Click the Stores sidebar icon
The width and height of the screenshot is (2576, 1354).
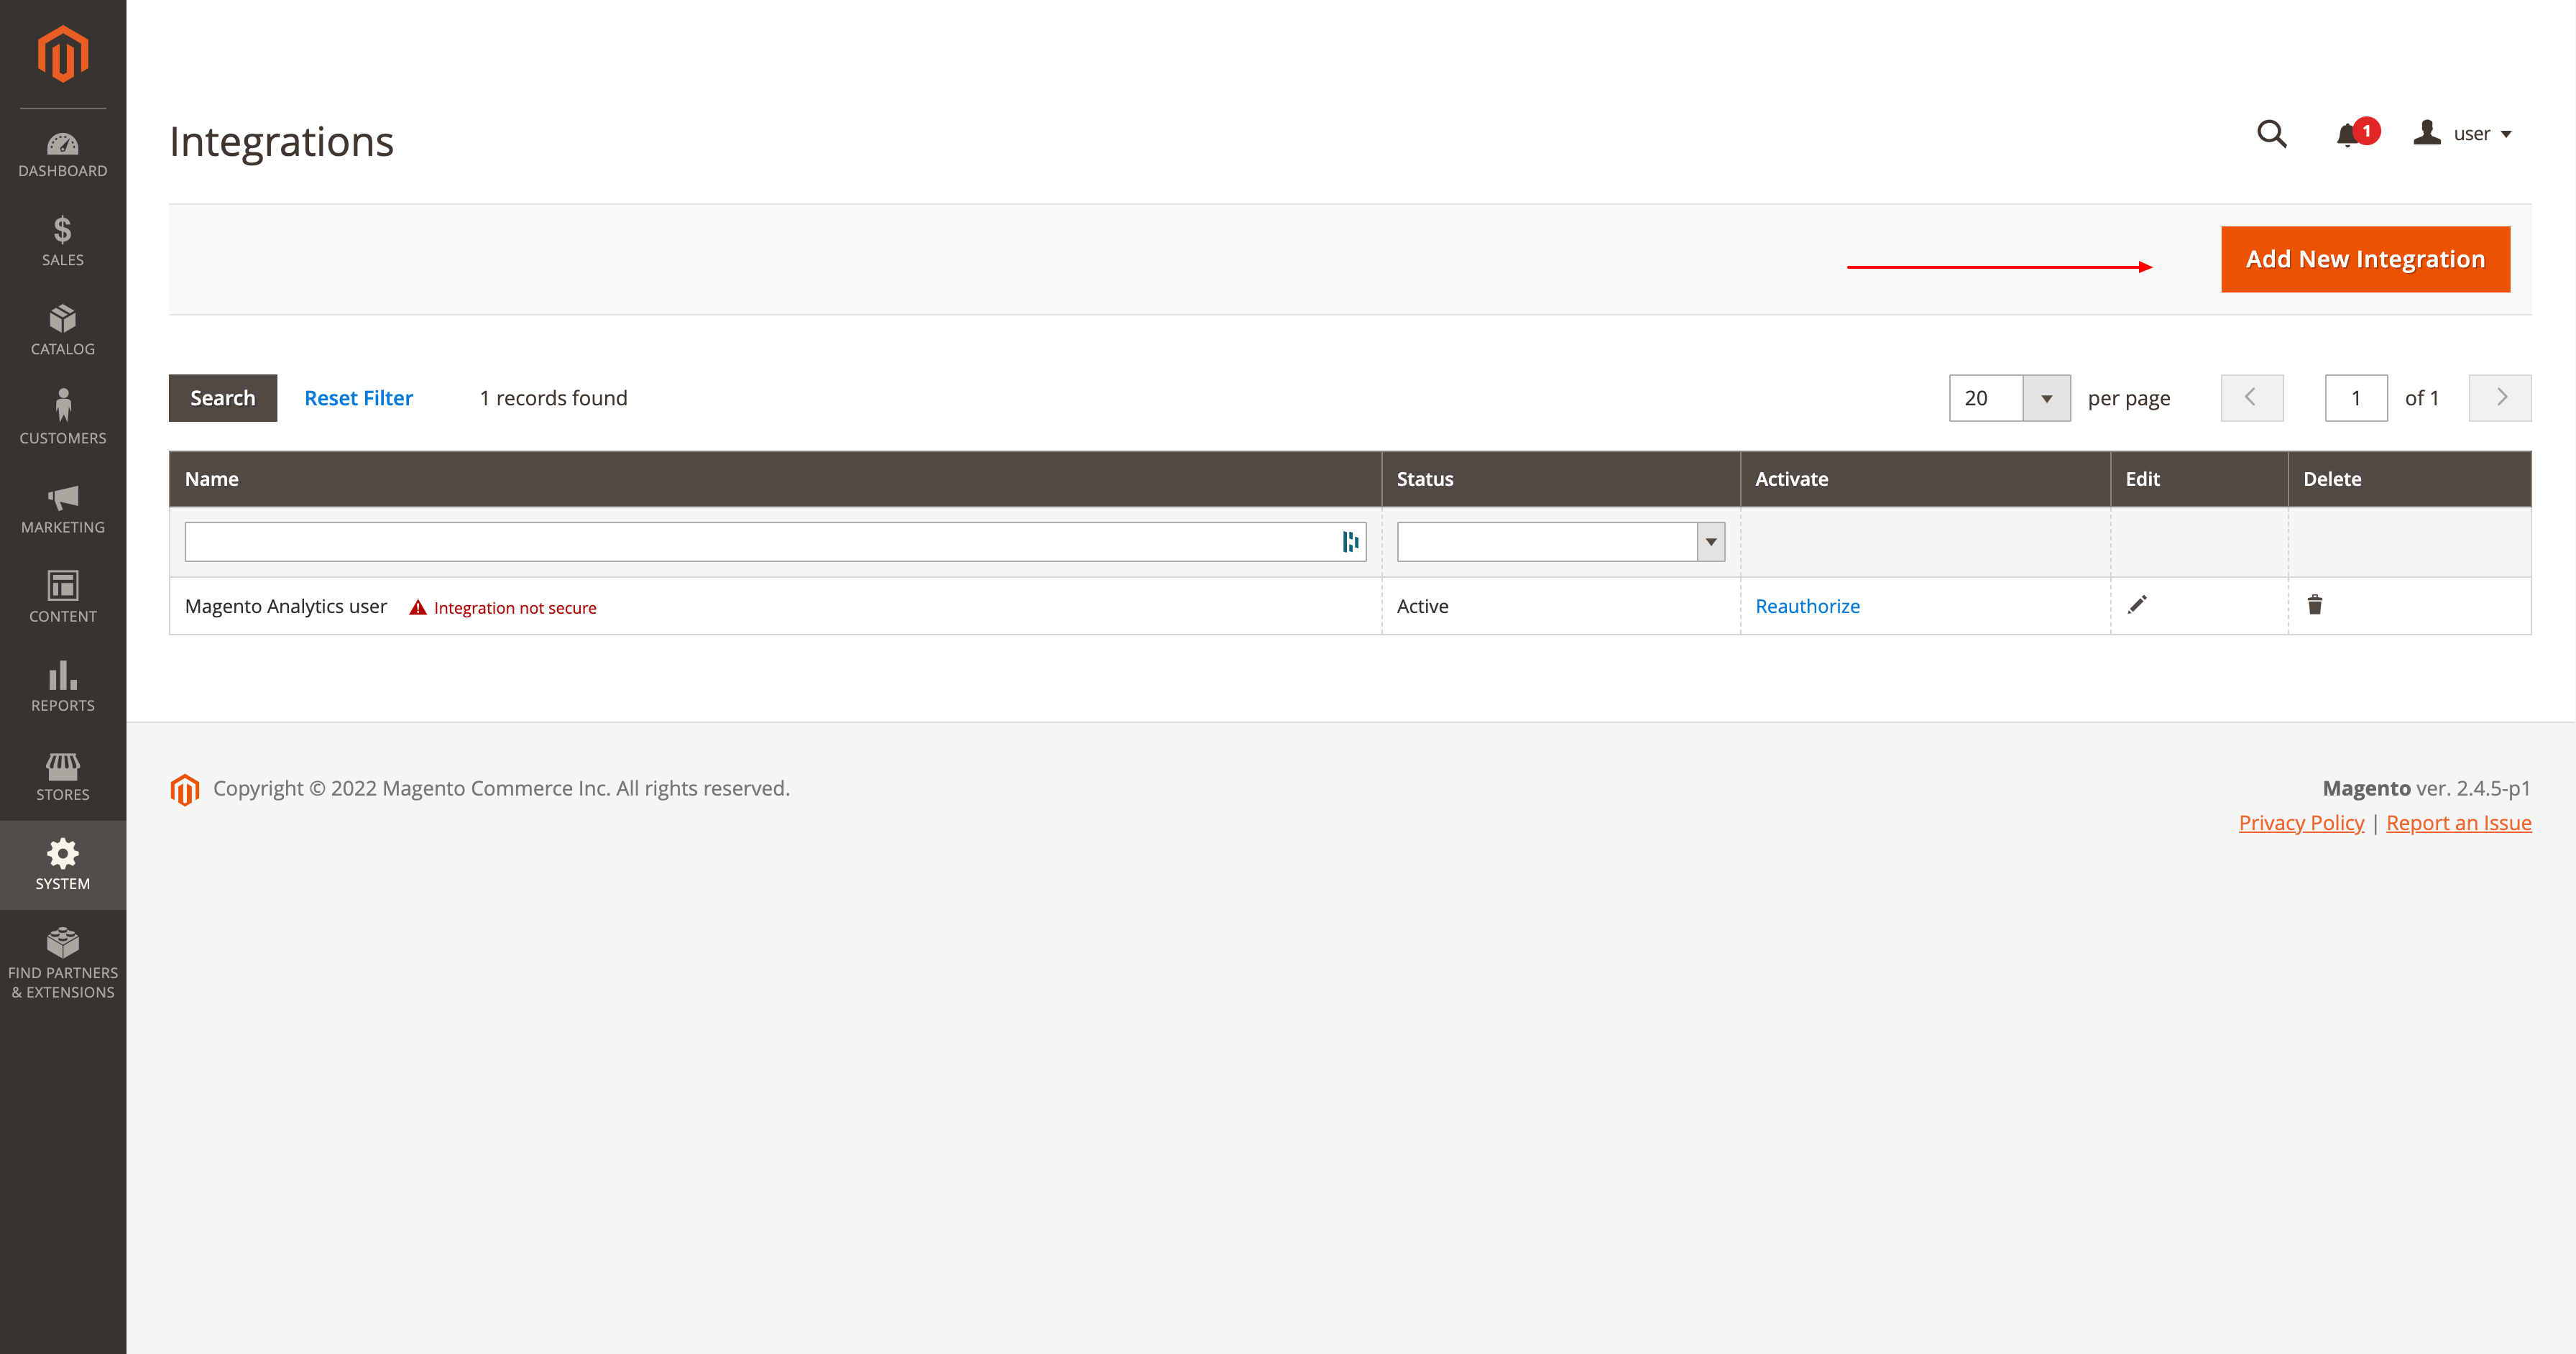click(63, 775)
